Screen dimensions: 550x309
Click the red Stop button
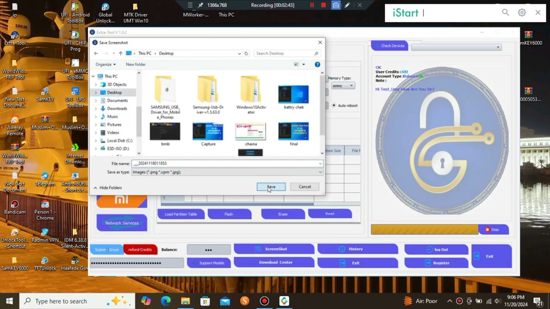click(x=493, y=230)
